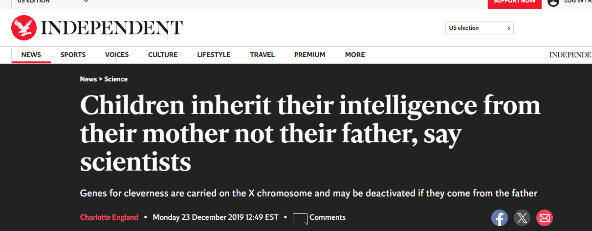Share the article by email
The image size is (592, 231).
[544, 218]
